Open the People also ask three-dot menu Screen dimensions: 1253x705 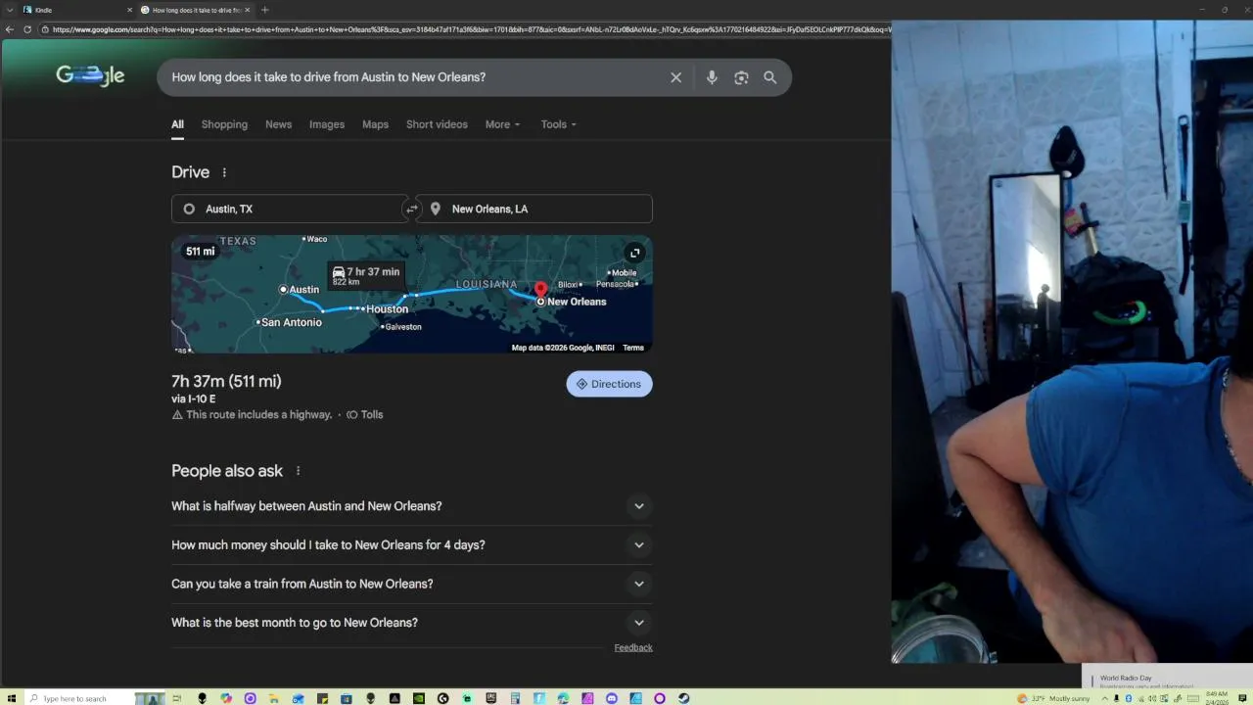click(x=298, y=471)
